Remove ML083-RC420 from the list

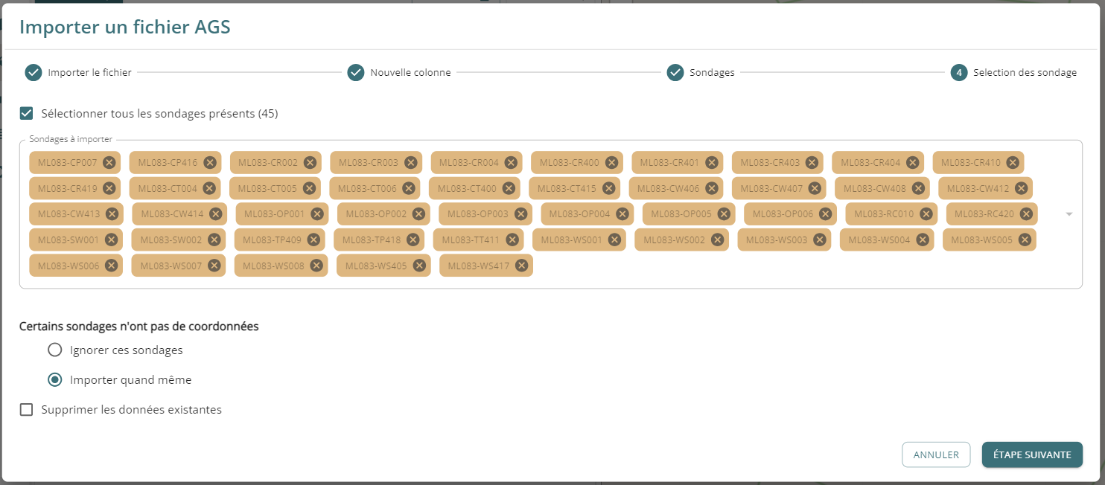1026,214
